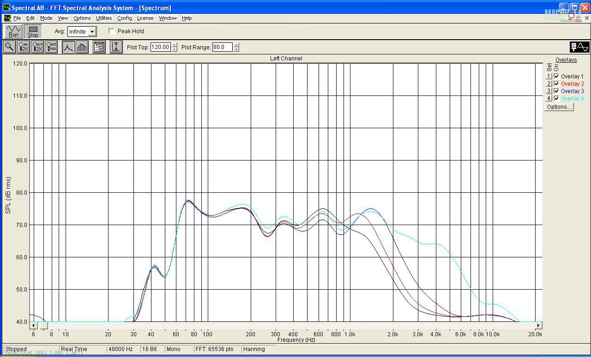Uncheck Overlay 4 On checkbox
The height and width of the screenshot is (357, 591).
point(556,99)
